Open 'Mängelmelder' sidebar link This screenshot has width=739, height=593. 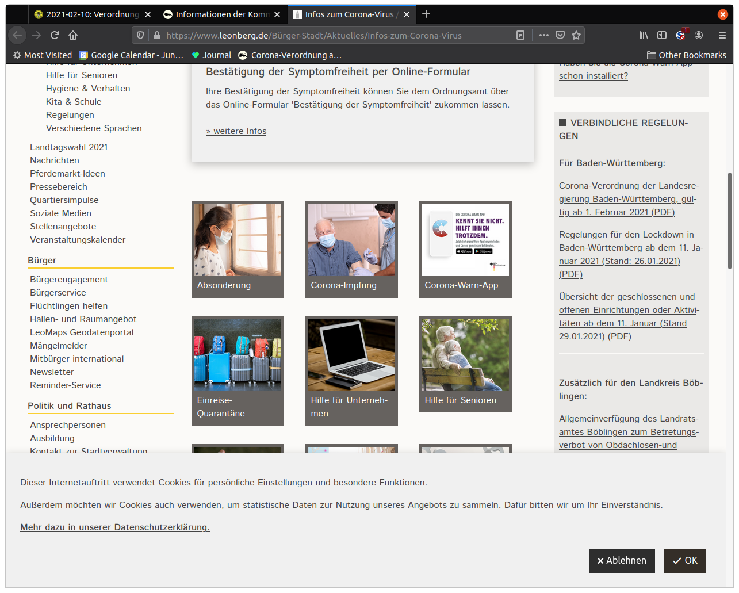click(x=59, y=346)
